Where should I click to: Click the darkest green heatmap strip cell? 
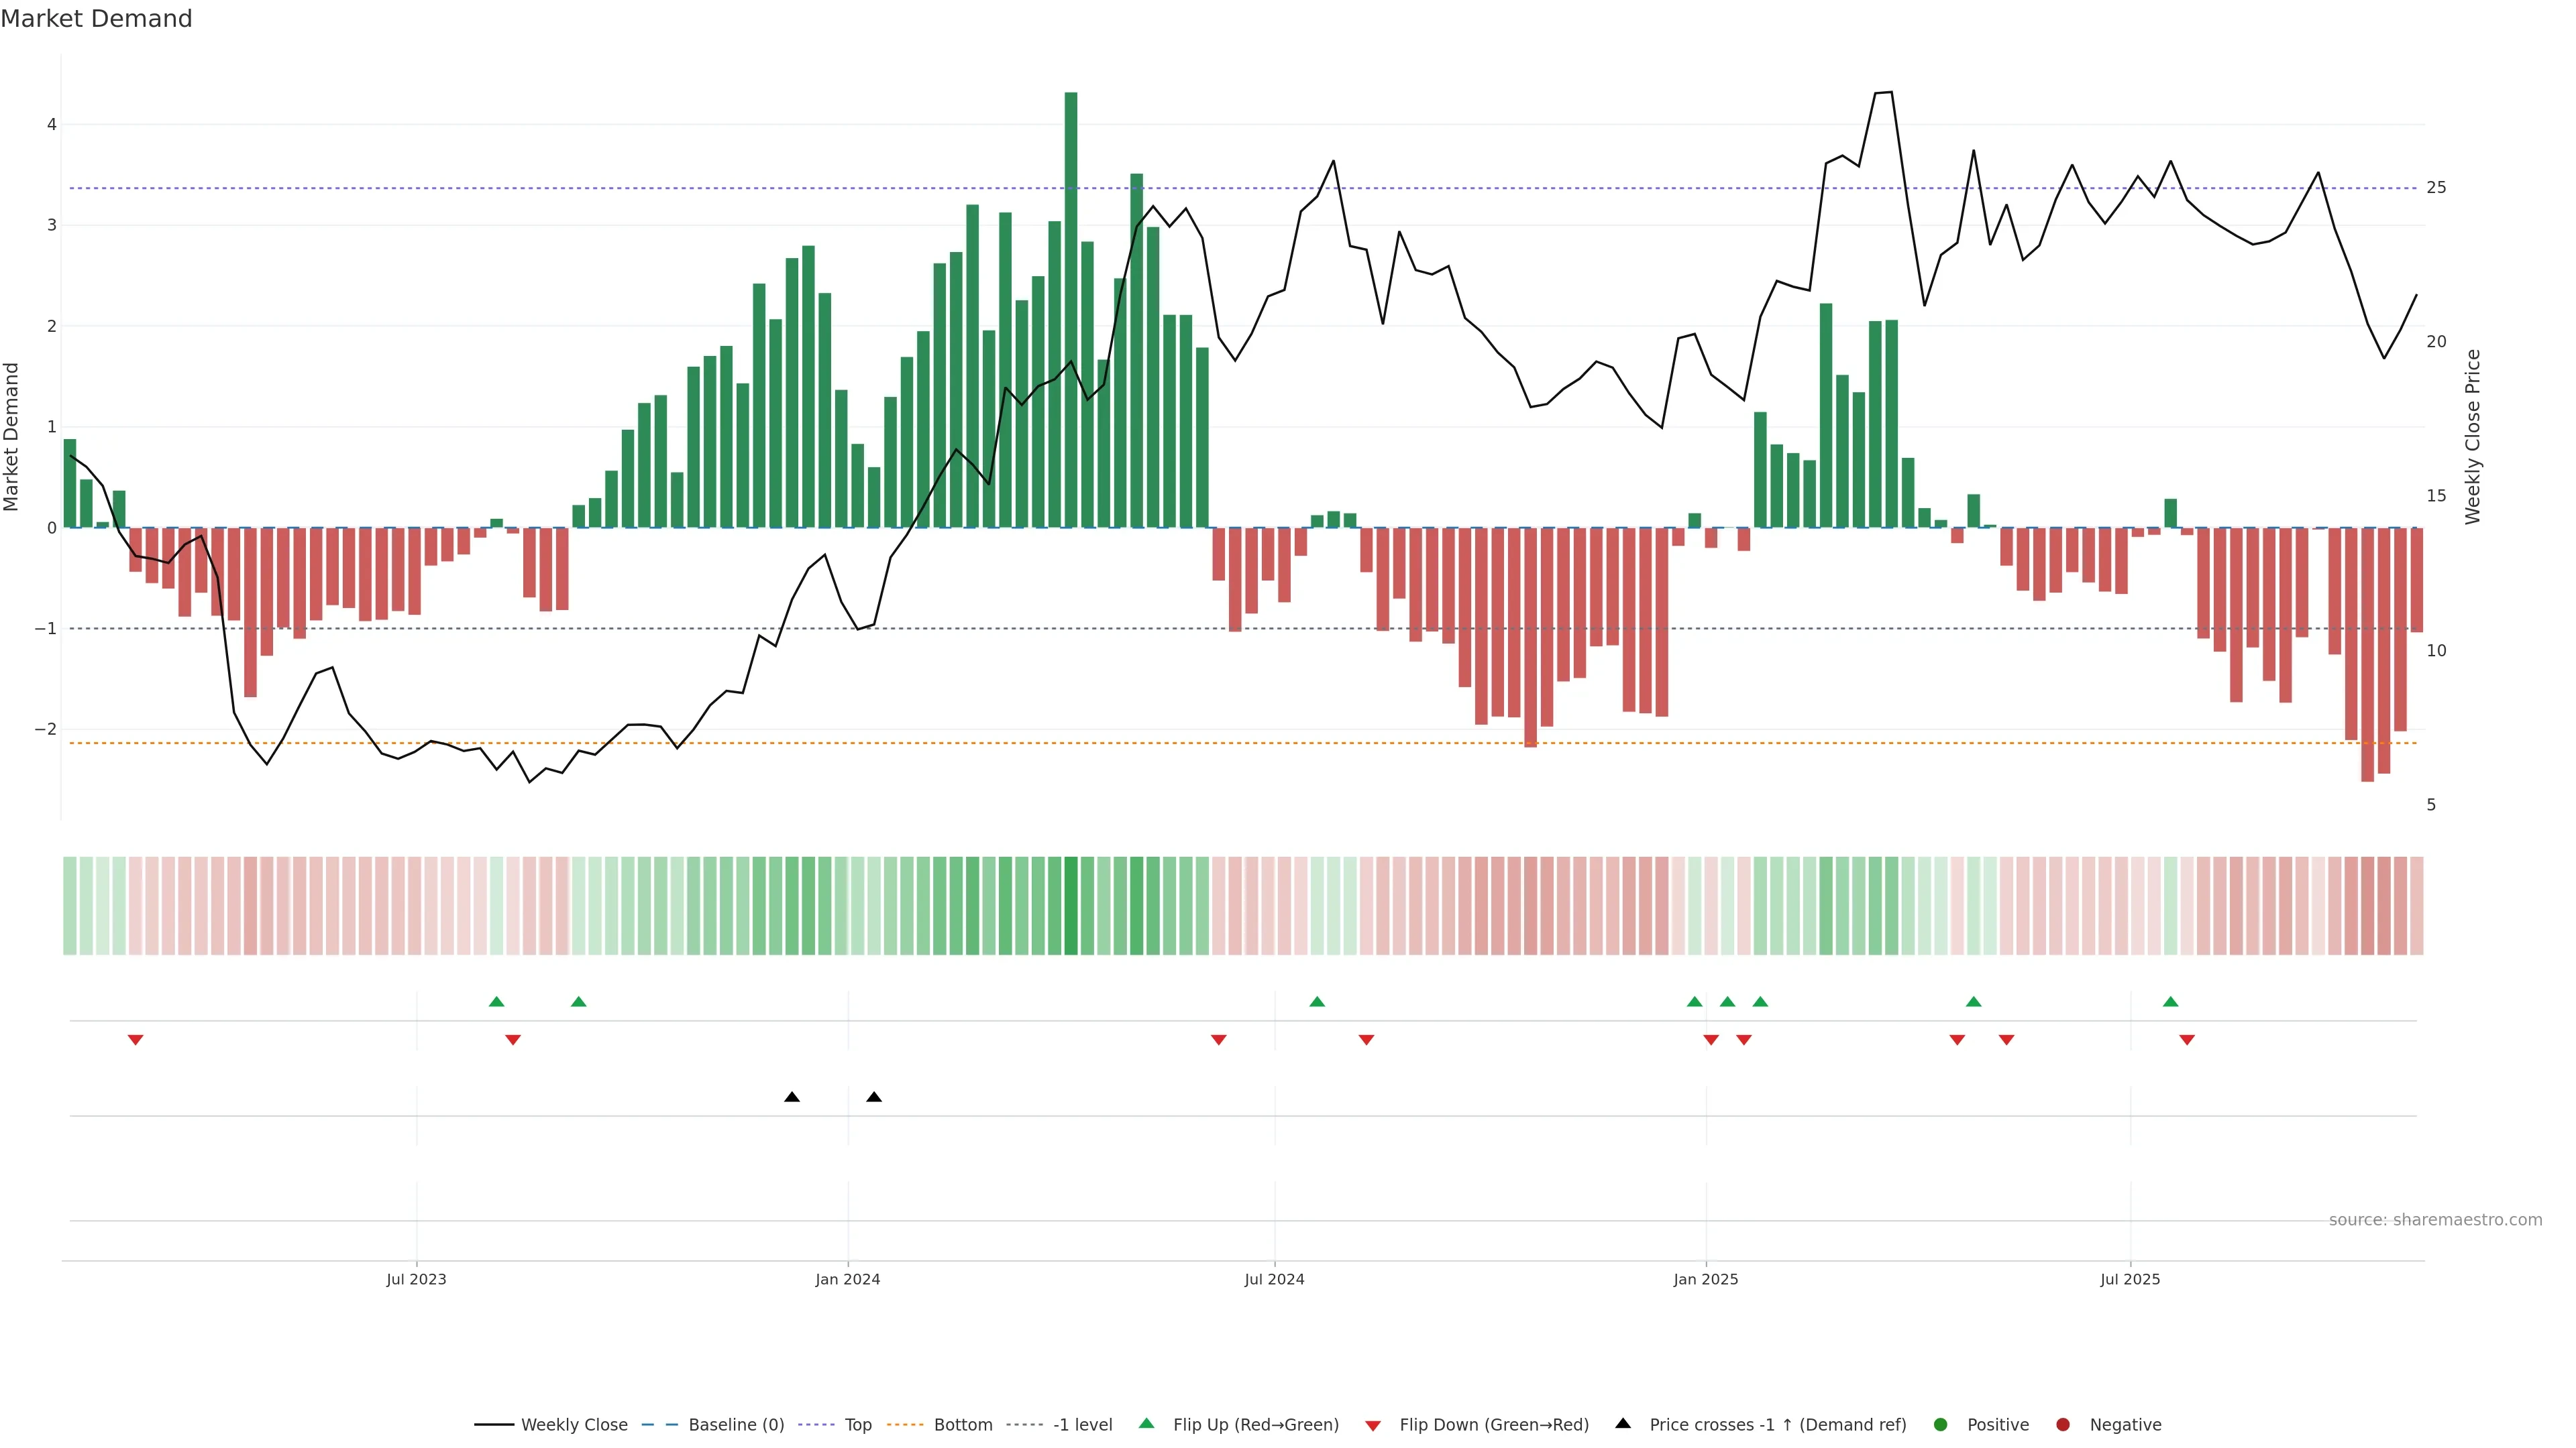point(1071,906)
